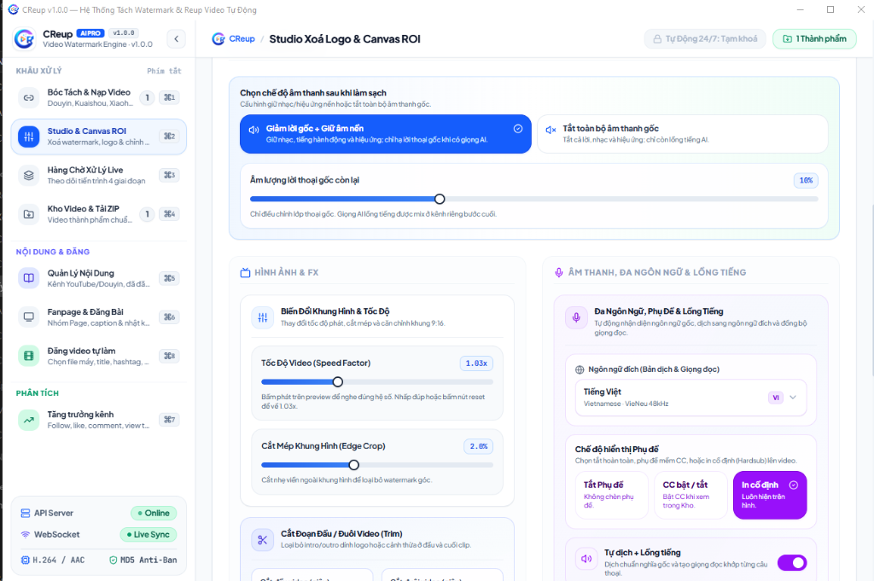Screen dimensions: 874x581
Task: Click the API Server icon
Action: 25,513
